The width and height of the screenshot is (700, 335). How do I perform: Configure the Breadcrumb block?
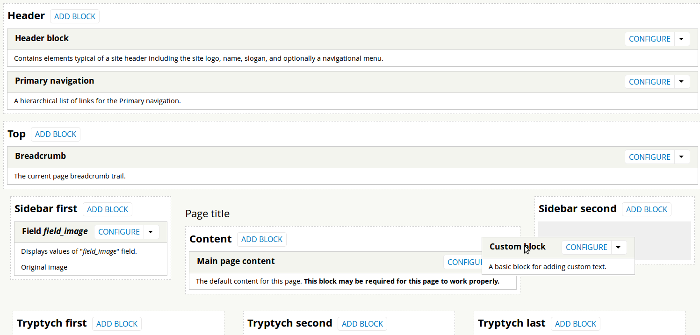click(x=649, y=157)
